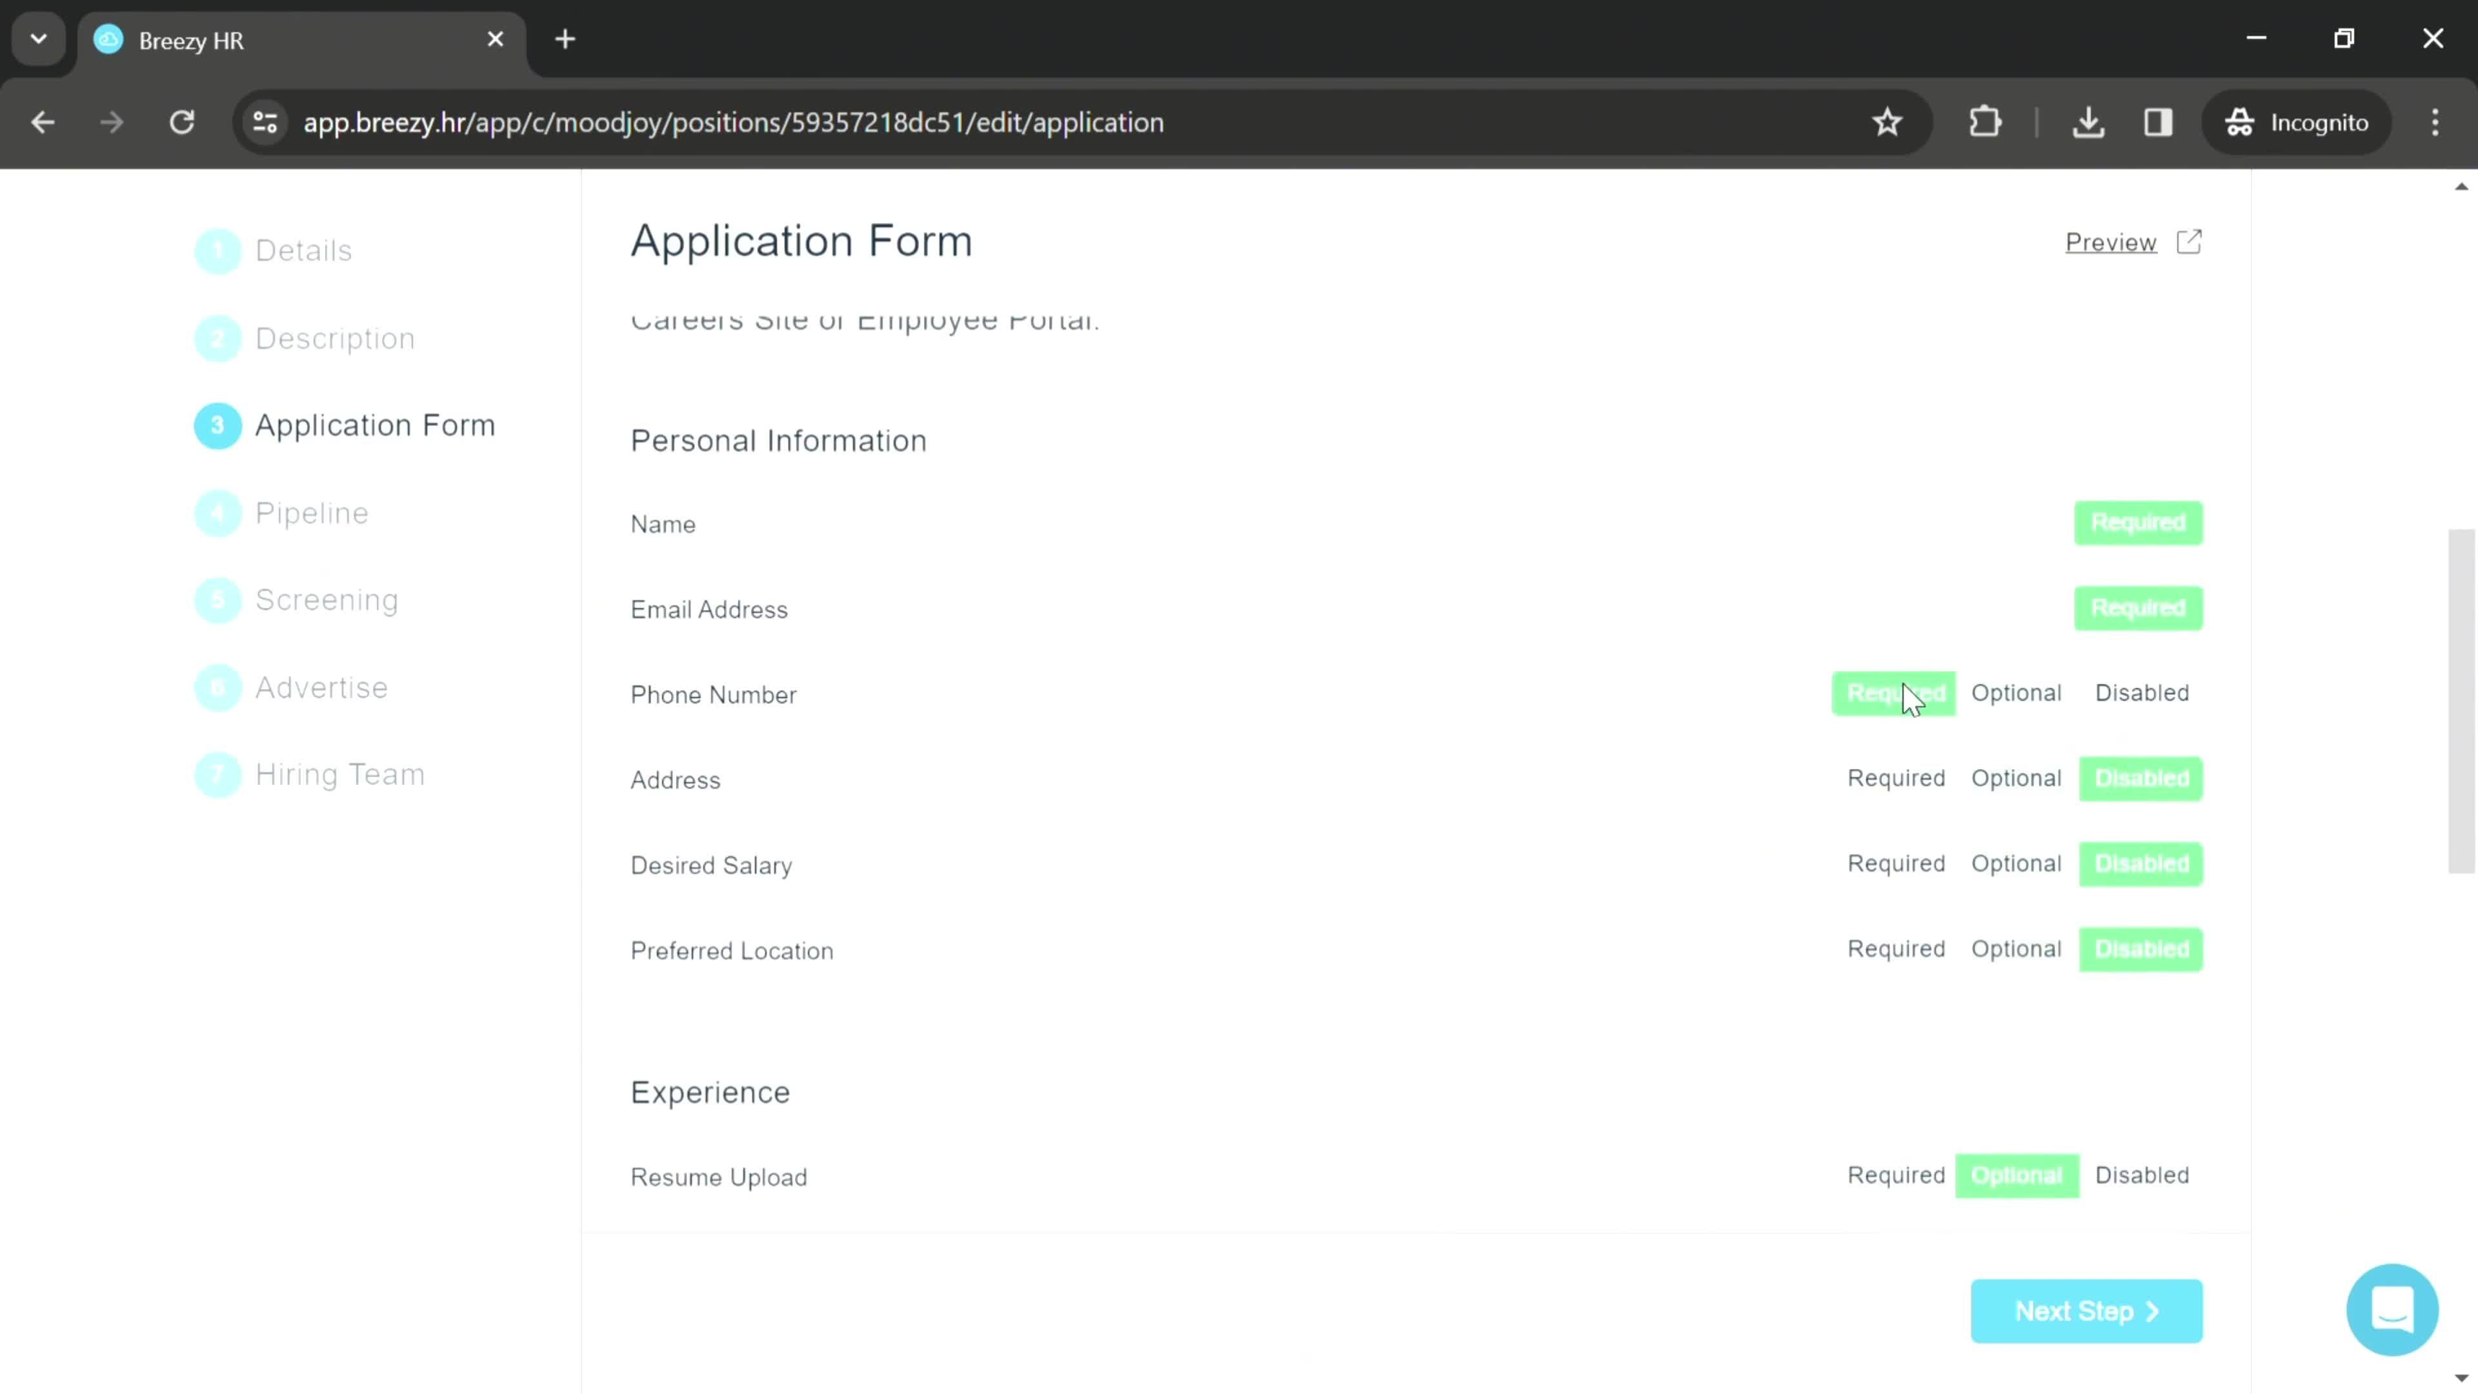Click the Hiring Team step icon
The width and height of the screenshot is (2478, 1394).
[218, 774]
